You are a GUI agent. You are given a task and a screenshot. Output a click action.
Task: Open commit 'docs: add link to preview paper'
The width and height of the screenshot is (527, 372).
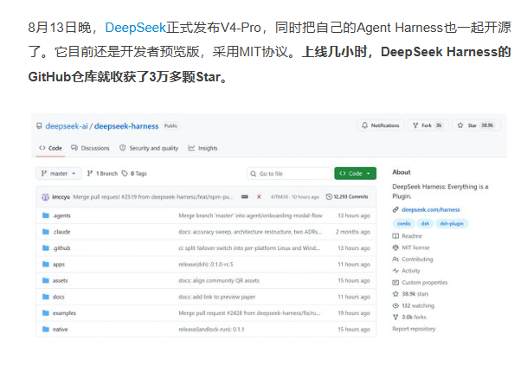217,297
